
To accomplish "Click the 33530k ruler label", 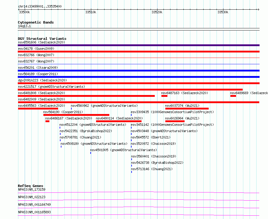I will click(x=223, y=12).
